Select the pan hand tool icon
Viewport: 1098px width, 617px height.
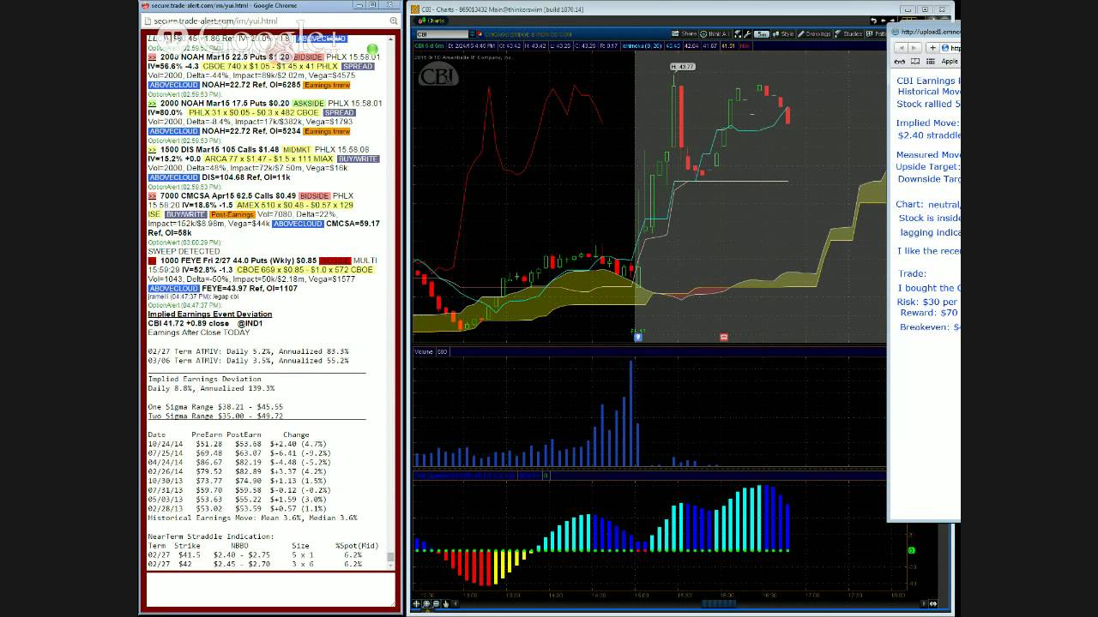pos(446,604)
